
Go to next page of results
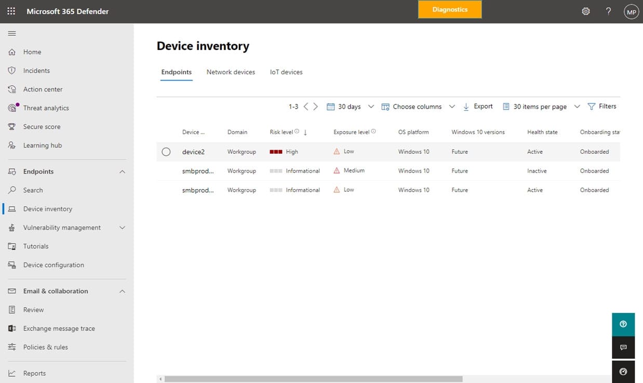pos(315,107)
